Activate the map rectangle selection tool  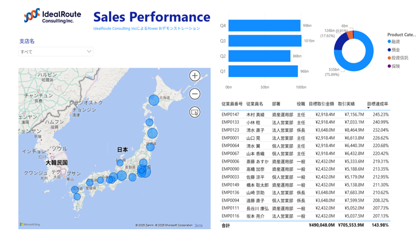tap(194, 112)
